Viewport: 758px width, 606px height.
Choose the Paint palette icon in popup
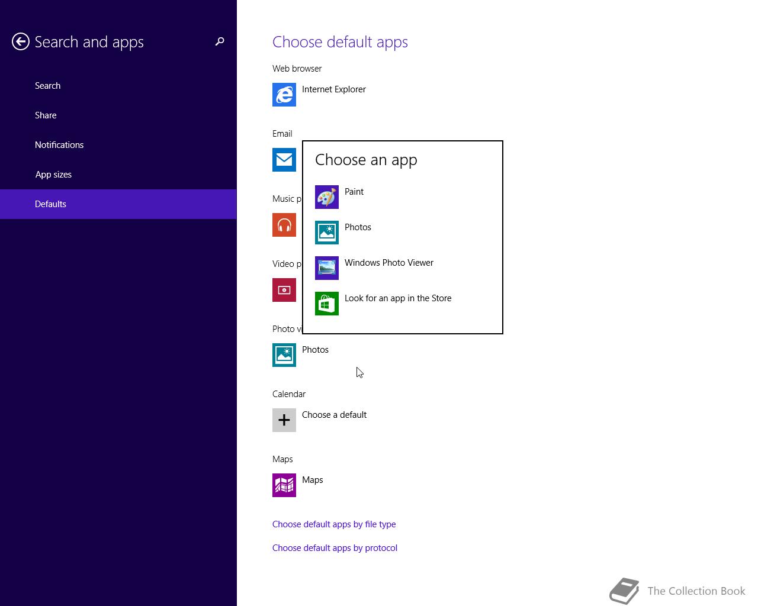[x=327, y=197]
